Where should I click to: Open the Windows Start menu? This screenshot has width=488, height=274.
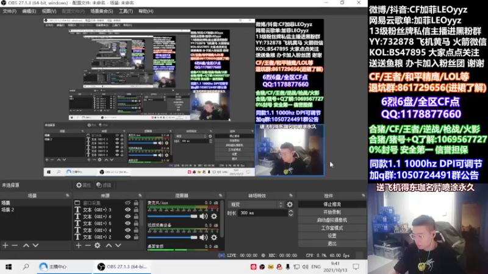pos(9,267)
